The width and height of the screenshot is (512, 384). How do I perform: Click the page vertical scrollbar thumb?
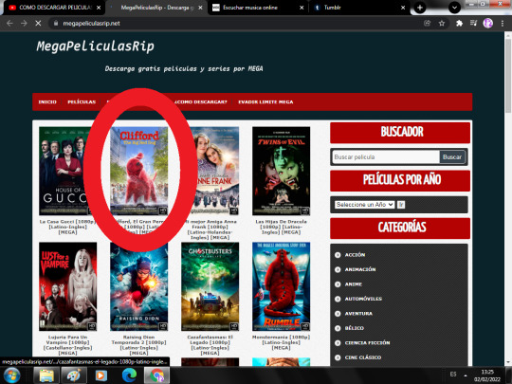pos(508,75)
